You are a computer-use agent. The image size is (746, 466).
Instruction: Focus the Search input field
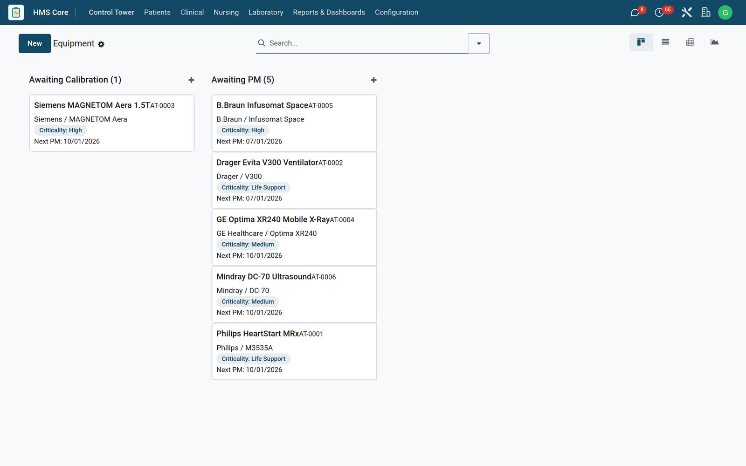(x=362, y=43)
